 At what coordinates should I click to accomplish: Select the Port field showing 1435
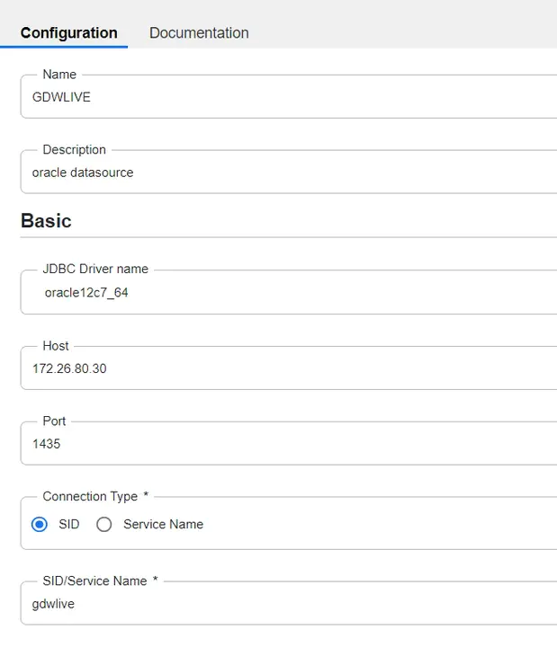coord(288,445)
